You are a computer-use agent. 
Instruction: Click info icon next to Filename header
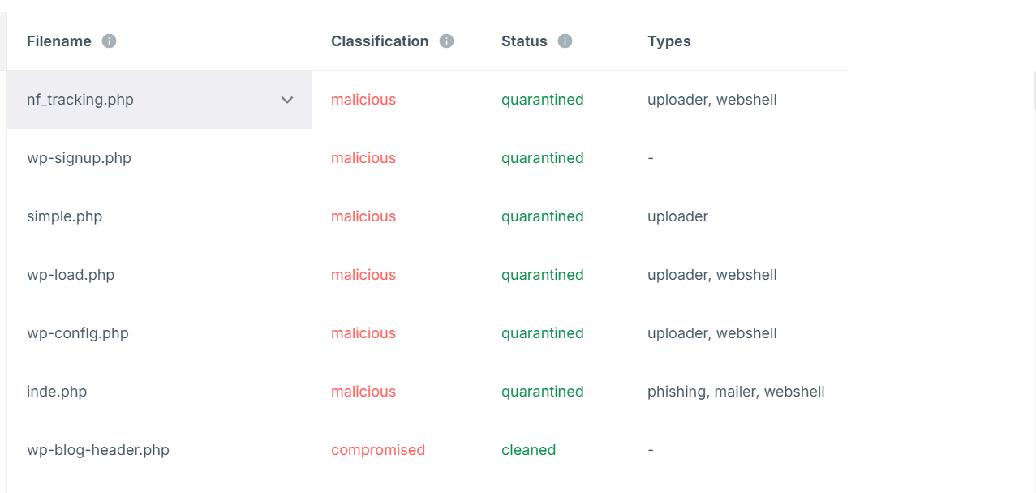(110, 41)
